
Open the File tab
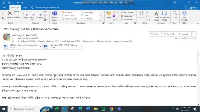(4, 8)
